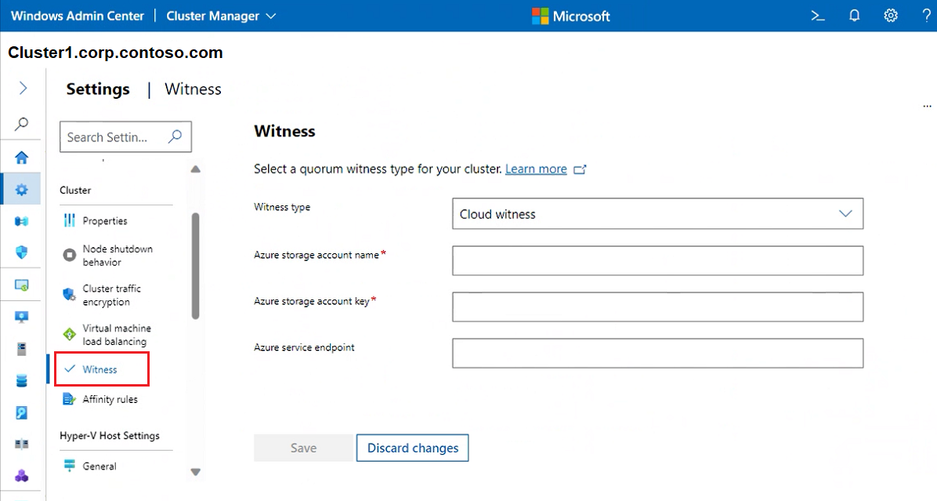Click the search magnifier in the settings box

(175, 136)
